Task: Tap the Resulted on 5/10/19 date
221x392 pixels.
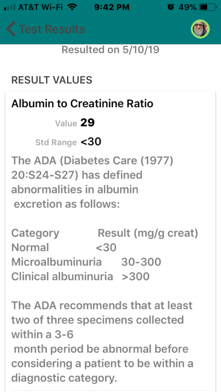Action: [x=110, y=50]
